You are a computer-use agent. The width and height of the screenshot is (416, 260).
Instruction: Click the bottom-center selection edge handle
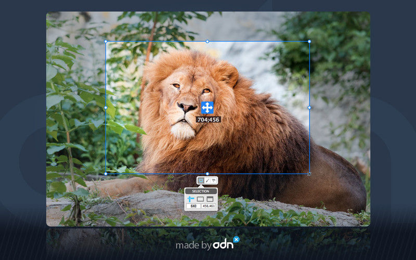pos(207,174)
